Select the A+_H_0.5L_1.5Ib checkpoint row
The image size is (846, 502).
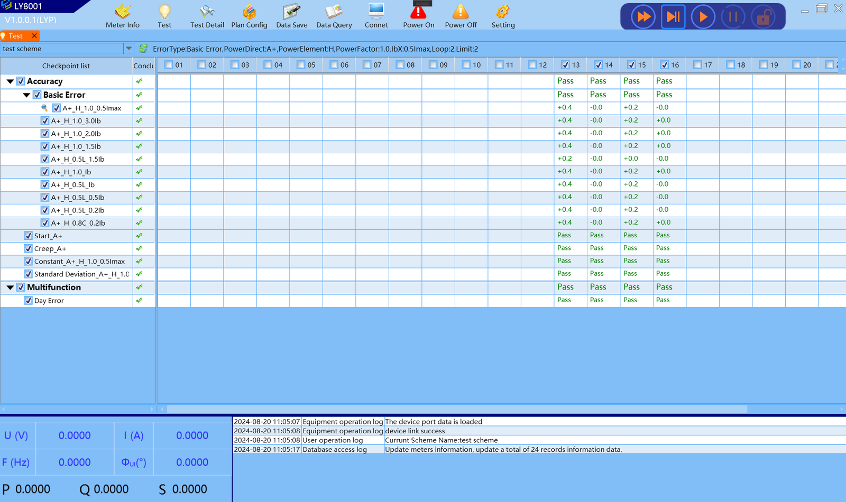[77, 159]
